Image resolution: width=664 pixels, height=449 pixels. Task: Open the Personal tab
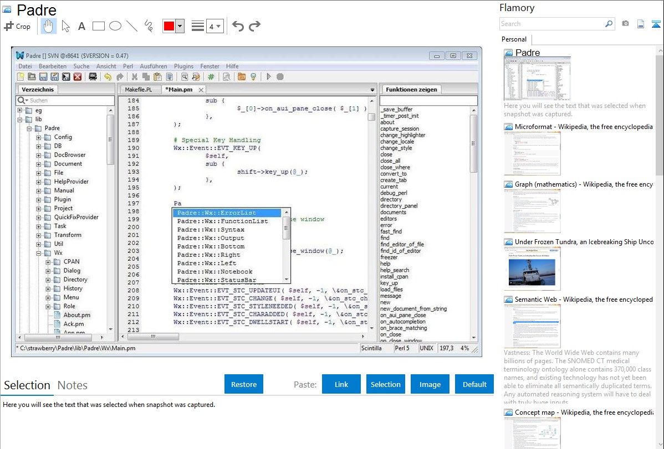[514, 39]
